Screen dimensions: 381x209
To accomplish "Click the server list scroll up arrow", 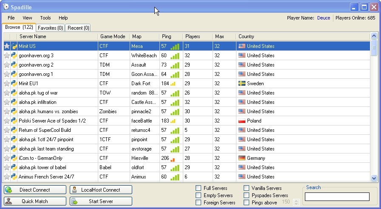I will pos(374,36).
